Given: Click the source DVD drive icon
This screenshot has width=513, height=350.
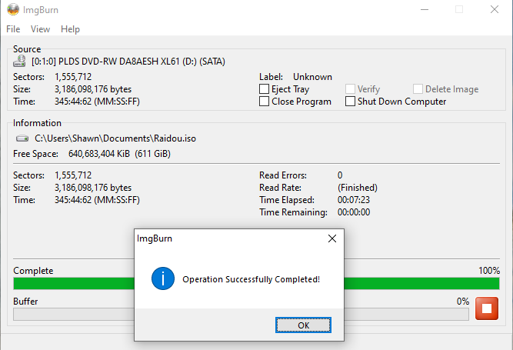Looking at the screenshot, I should [x=20, y=62].
